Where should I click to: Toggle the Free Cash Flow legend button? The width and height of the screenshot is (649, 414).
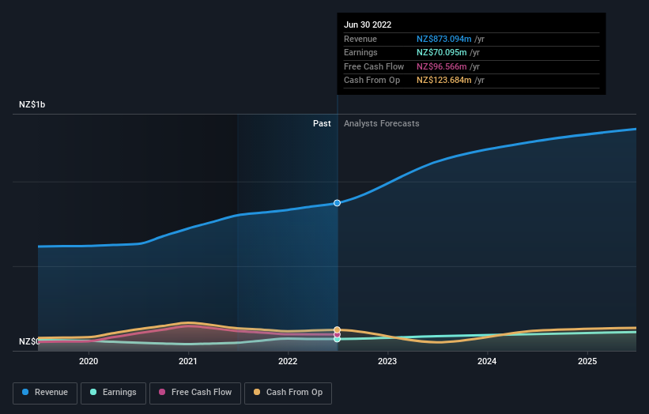click(195, 393)
